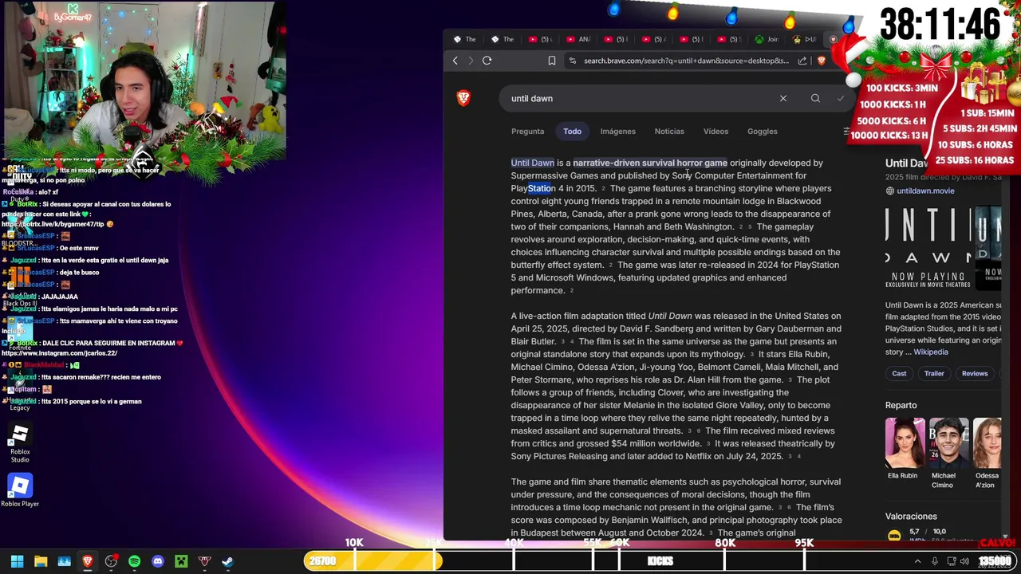Click the instagram.com/jcarlos.22 link in chat
Screen dimensions: 1021x574
[x=60, y=353]
